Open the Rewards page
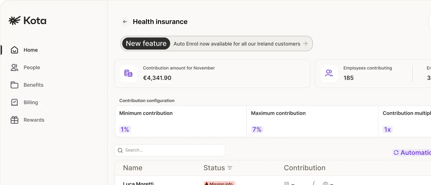431x185 pixels. coord(34,120)
